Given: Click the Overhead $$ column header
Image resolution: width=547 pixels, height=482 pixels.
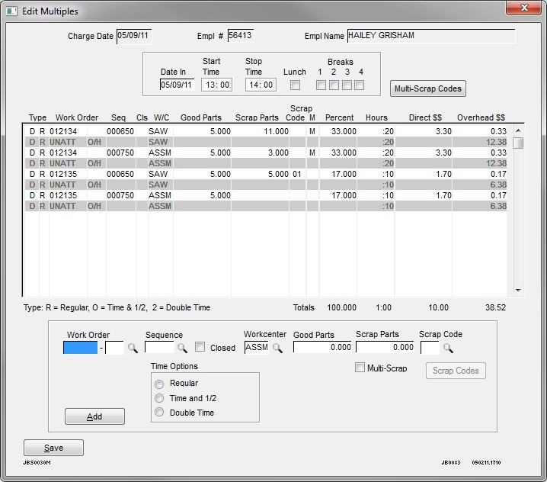Looking at the screenshot, I should (x=481, y=117).
